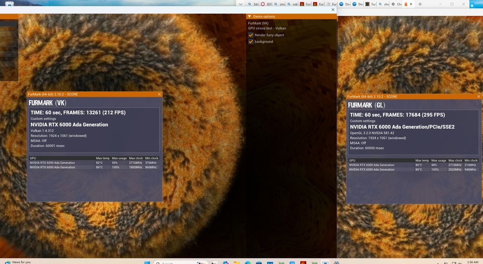Click "Min clock" header in GL table
Viewport: 483px width, 264px height.
pos(471,160)
